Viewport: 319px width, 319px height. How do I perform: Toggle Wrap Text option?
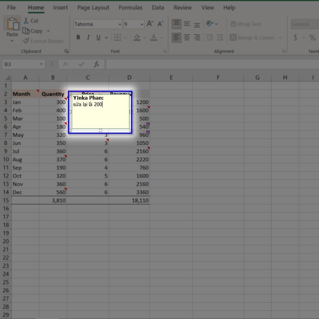[x=246, y=24]
